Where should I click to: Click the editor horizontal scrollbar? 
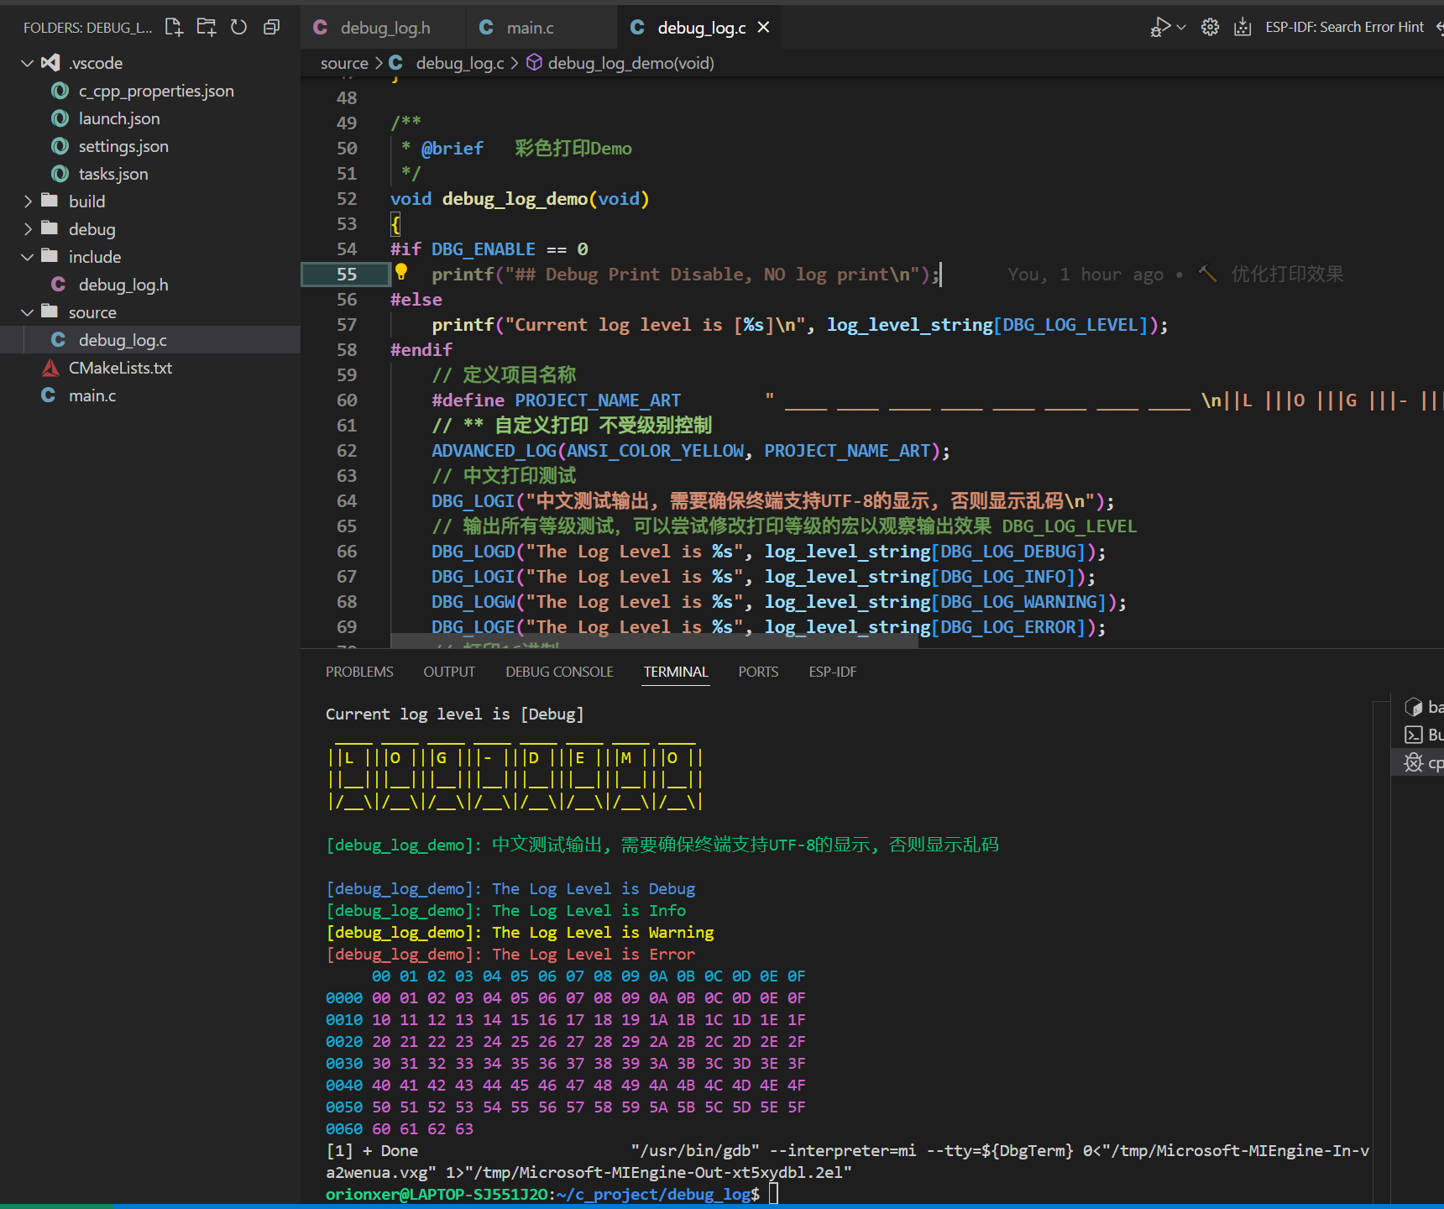[x=655, y=641]
